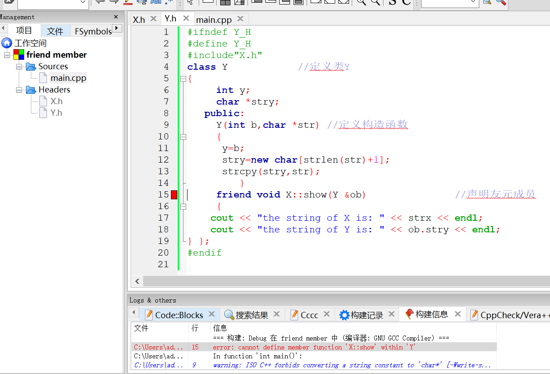Close the Management panel
Viewport: 550px width, 374px height.
point(116,17)
